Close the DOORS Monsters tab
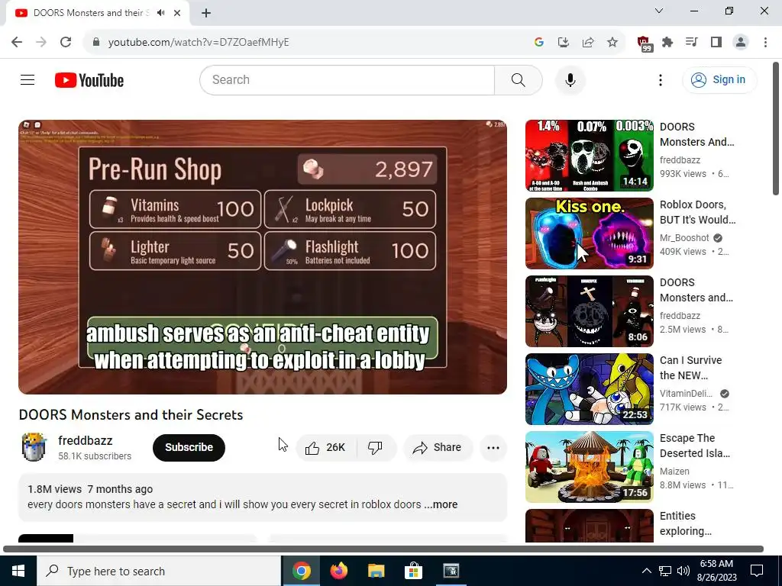 [177, 13]
